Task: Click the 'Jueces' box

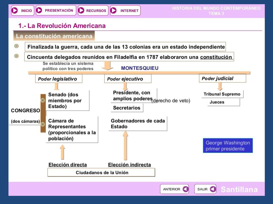Action: (224, 102)
